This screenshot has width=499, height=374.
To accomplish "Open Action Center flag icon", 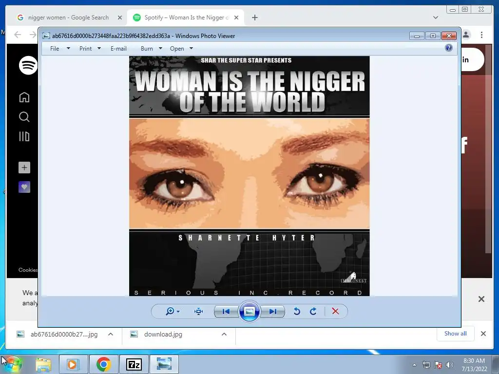I will 438,365.
